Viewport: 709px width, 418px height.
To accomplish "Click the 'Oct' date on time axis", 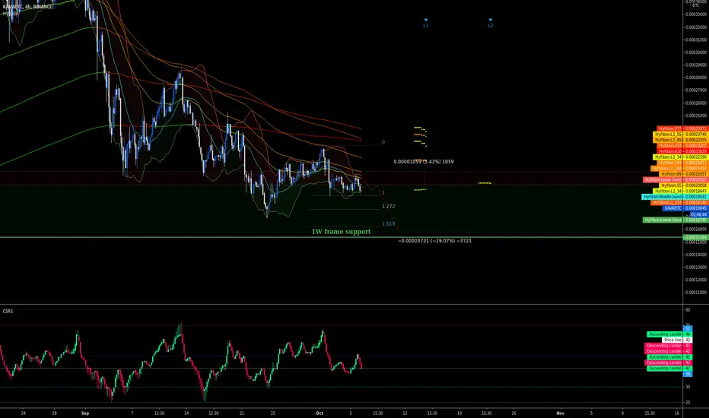I will (x=320, y=413).
